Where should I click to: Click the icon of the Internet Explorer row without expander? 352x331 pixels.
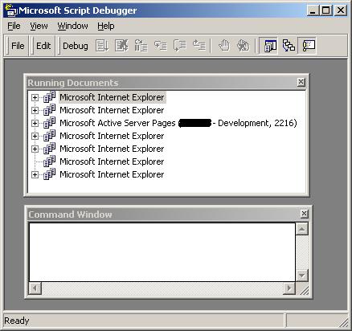click(x=49, y=161)
